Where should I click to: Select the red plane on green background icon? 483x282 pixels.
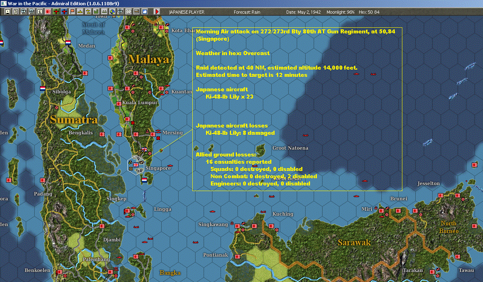(x=56, y=12)
